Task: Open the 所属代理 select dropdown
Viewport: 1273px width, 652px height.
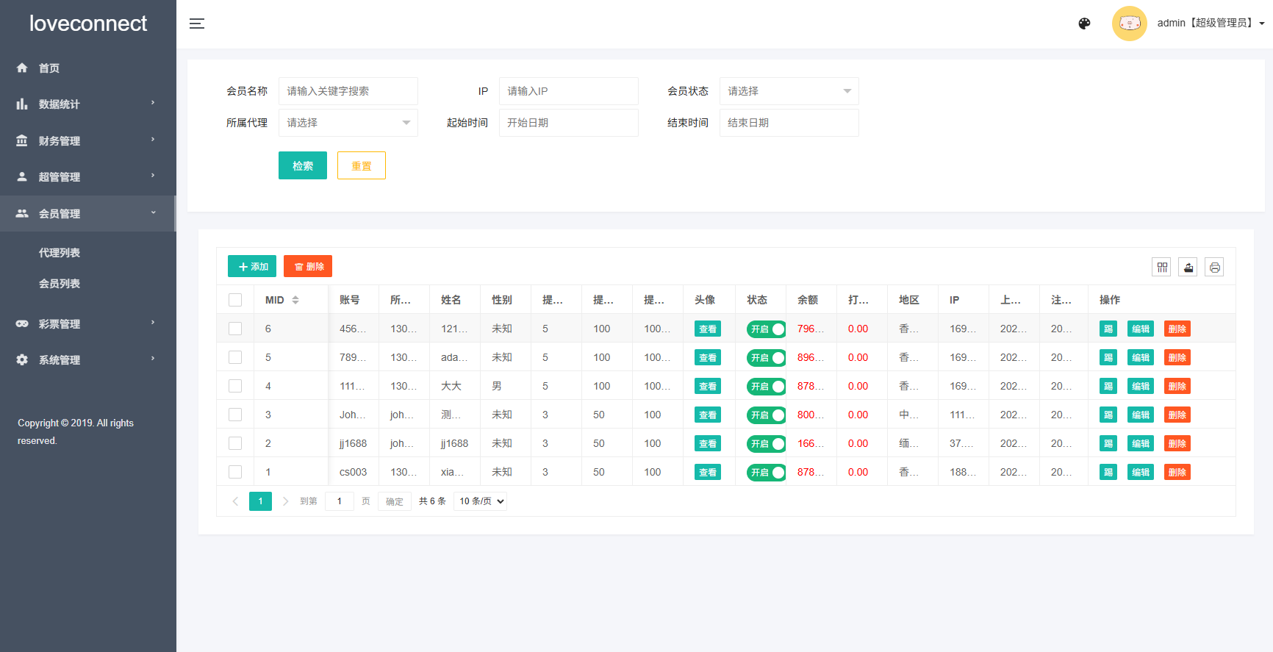Action: click(x=348, y=123)
